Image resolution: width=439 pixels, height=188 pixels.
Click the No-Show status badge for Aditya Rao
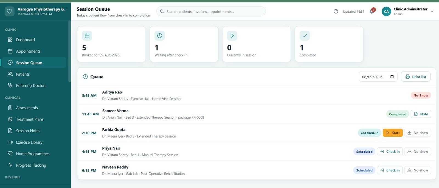pos(421,95)
